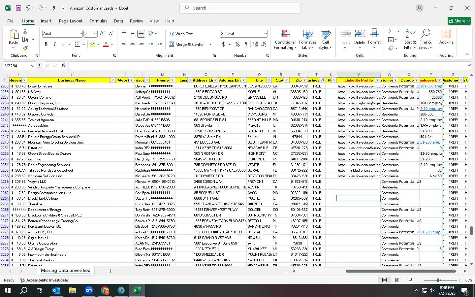Screen dimensions: 475x297
Task: Toggle Italic formatting
Action: pyautogui.click(x=55, y=44)
